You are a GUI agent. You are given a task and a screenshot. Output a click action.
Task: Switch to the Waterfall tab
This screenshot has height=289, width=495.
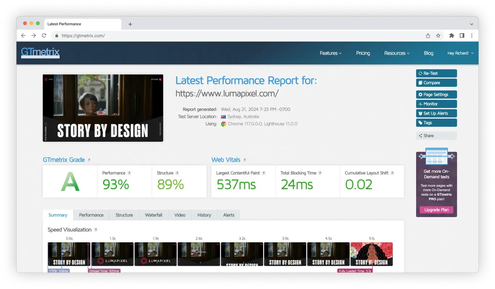[x=153, y=215]
